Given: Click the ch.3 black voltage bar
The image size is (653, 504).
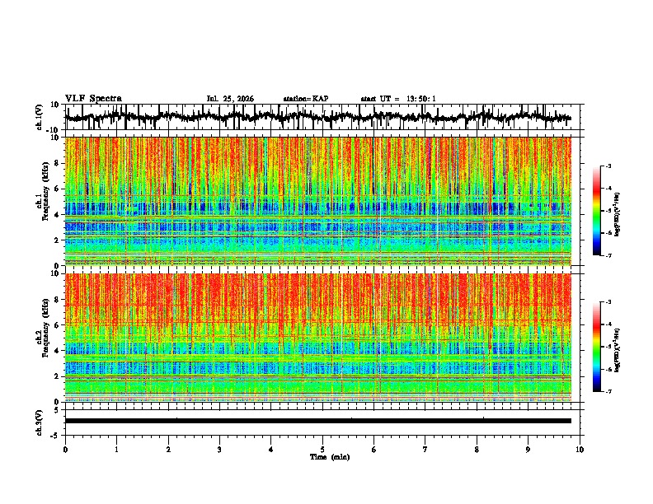Looking at the screenshot, I should point(317,421).
